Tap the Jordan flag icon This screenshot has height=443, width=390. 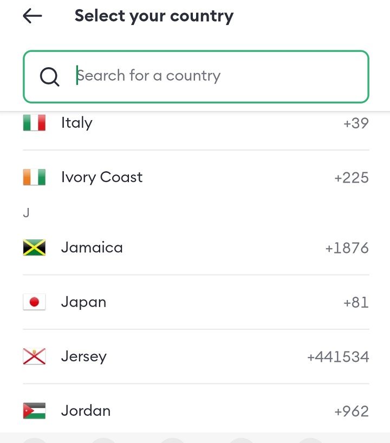click(34, 411)
